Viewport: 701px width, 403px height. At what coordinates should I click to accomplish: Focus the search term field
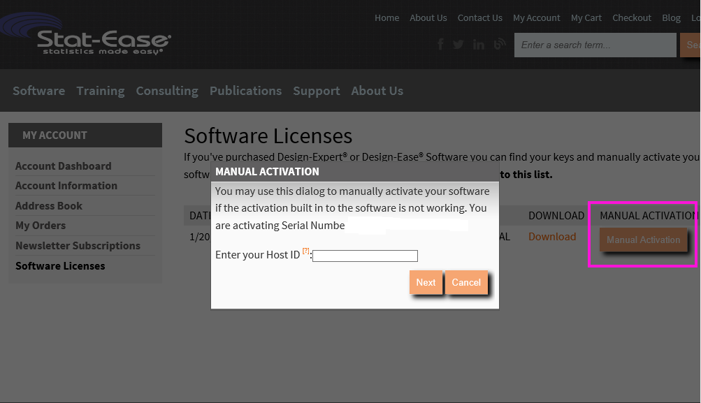(595, 45)
